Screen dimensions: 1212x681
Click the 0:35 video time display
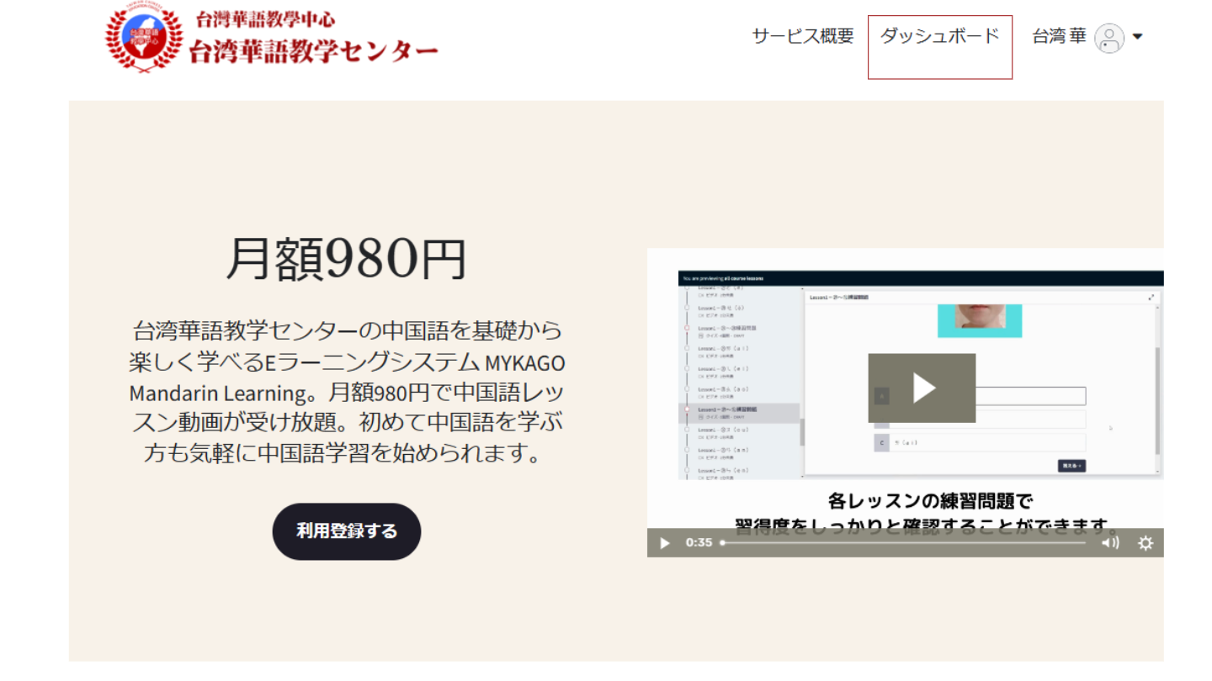(x=699, y=543)
